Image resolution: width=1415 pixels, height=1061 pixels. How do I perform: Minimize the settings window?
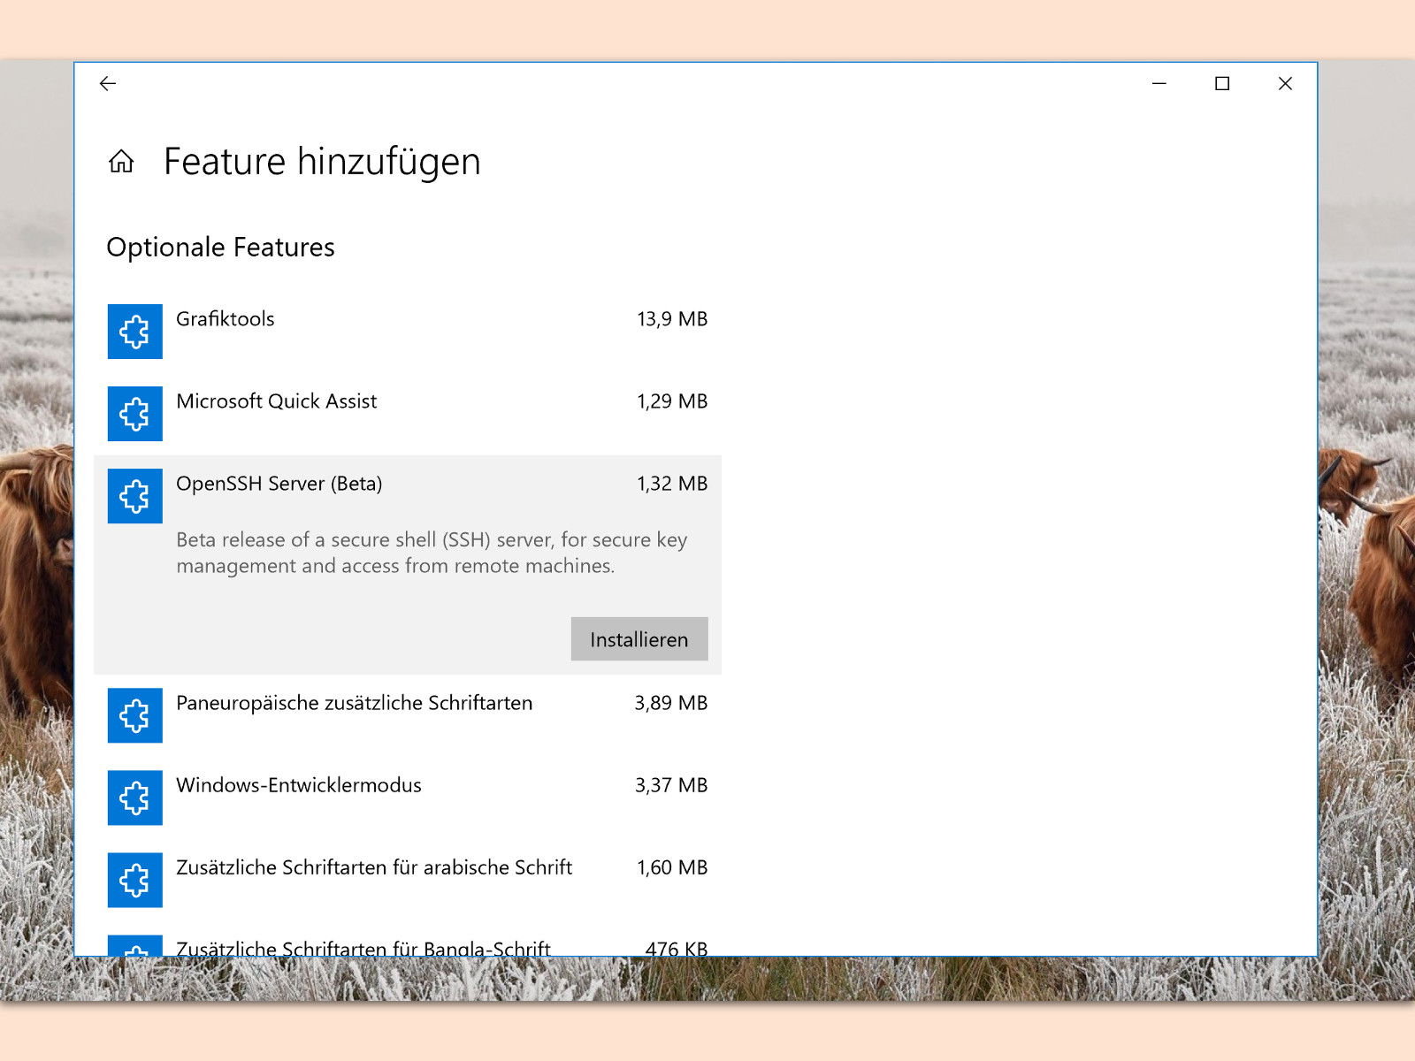tap(1159, 83)
